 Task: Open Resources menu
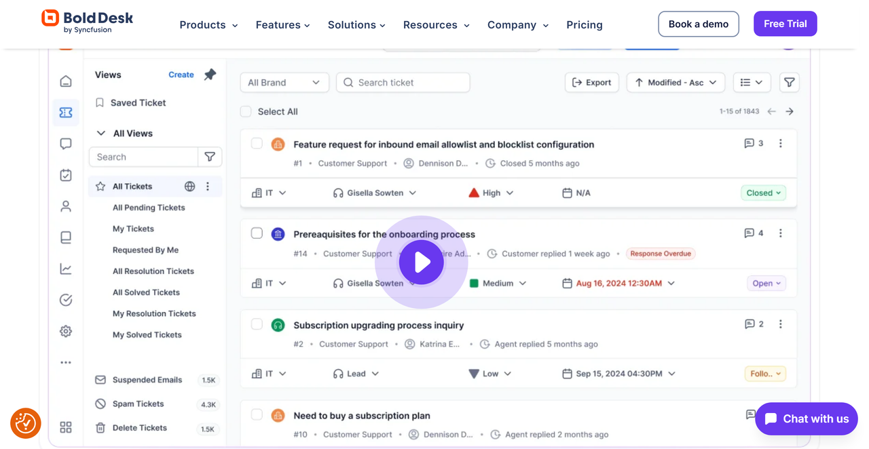pyautogui.click(x=437, y=24)
